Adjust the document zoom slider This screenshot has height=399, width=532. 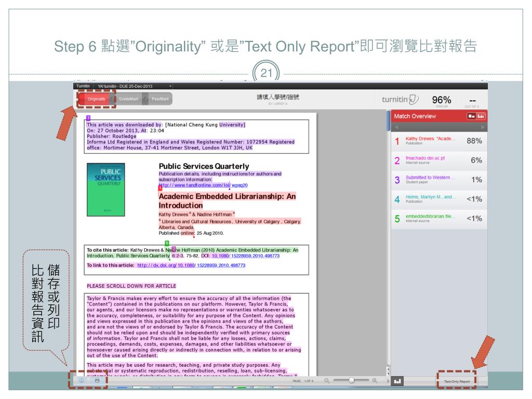click(x=351, y=380)
